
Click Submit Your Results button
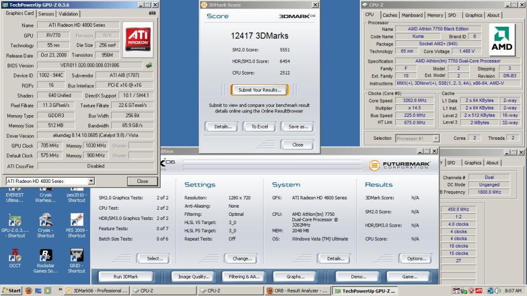click(259, 90)
